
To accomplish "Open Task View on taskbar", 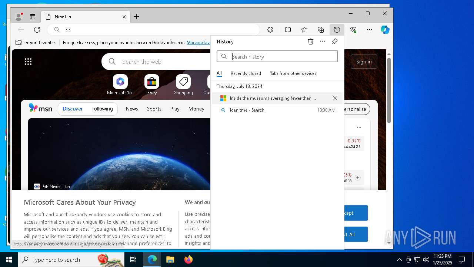I will 133,260.
